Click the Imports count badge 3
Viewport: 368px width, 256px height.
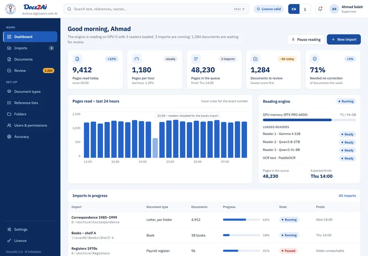pos(52,48)
